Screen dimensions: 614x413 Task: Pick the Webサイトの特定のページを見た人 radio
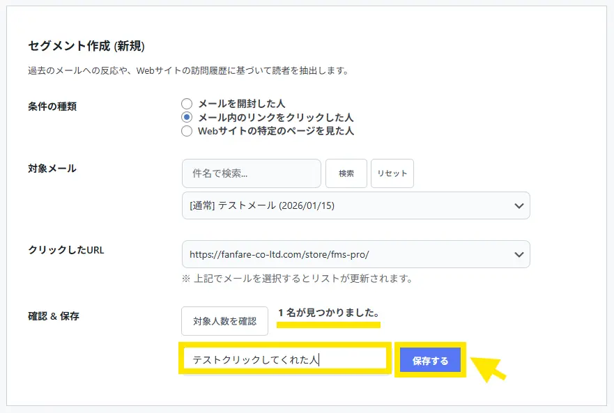(x=187, y=130)
